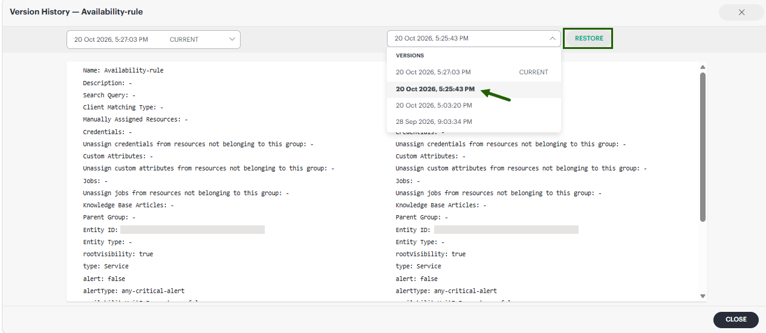Click left 'Search Query: -' text
This screenshot has height=333, width=766.
[109, 95]
